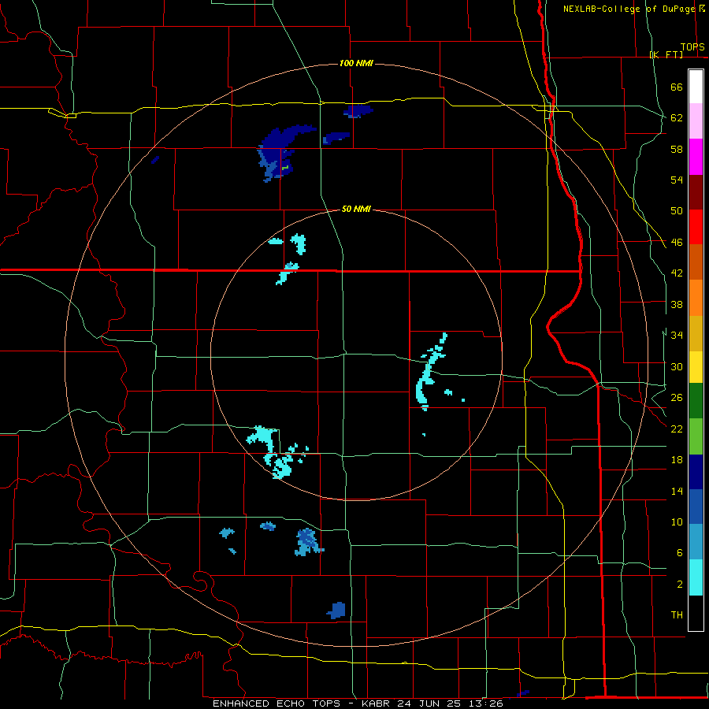Click the light green legend swatch
This screenshot has height=709, width=709.
(x=696, y=436)
